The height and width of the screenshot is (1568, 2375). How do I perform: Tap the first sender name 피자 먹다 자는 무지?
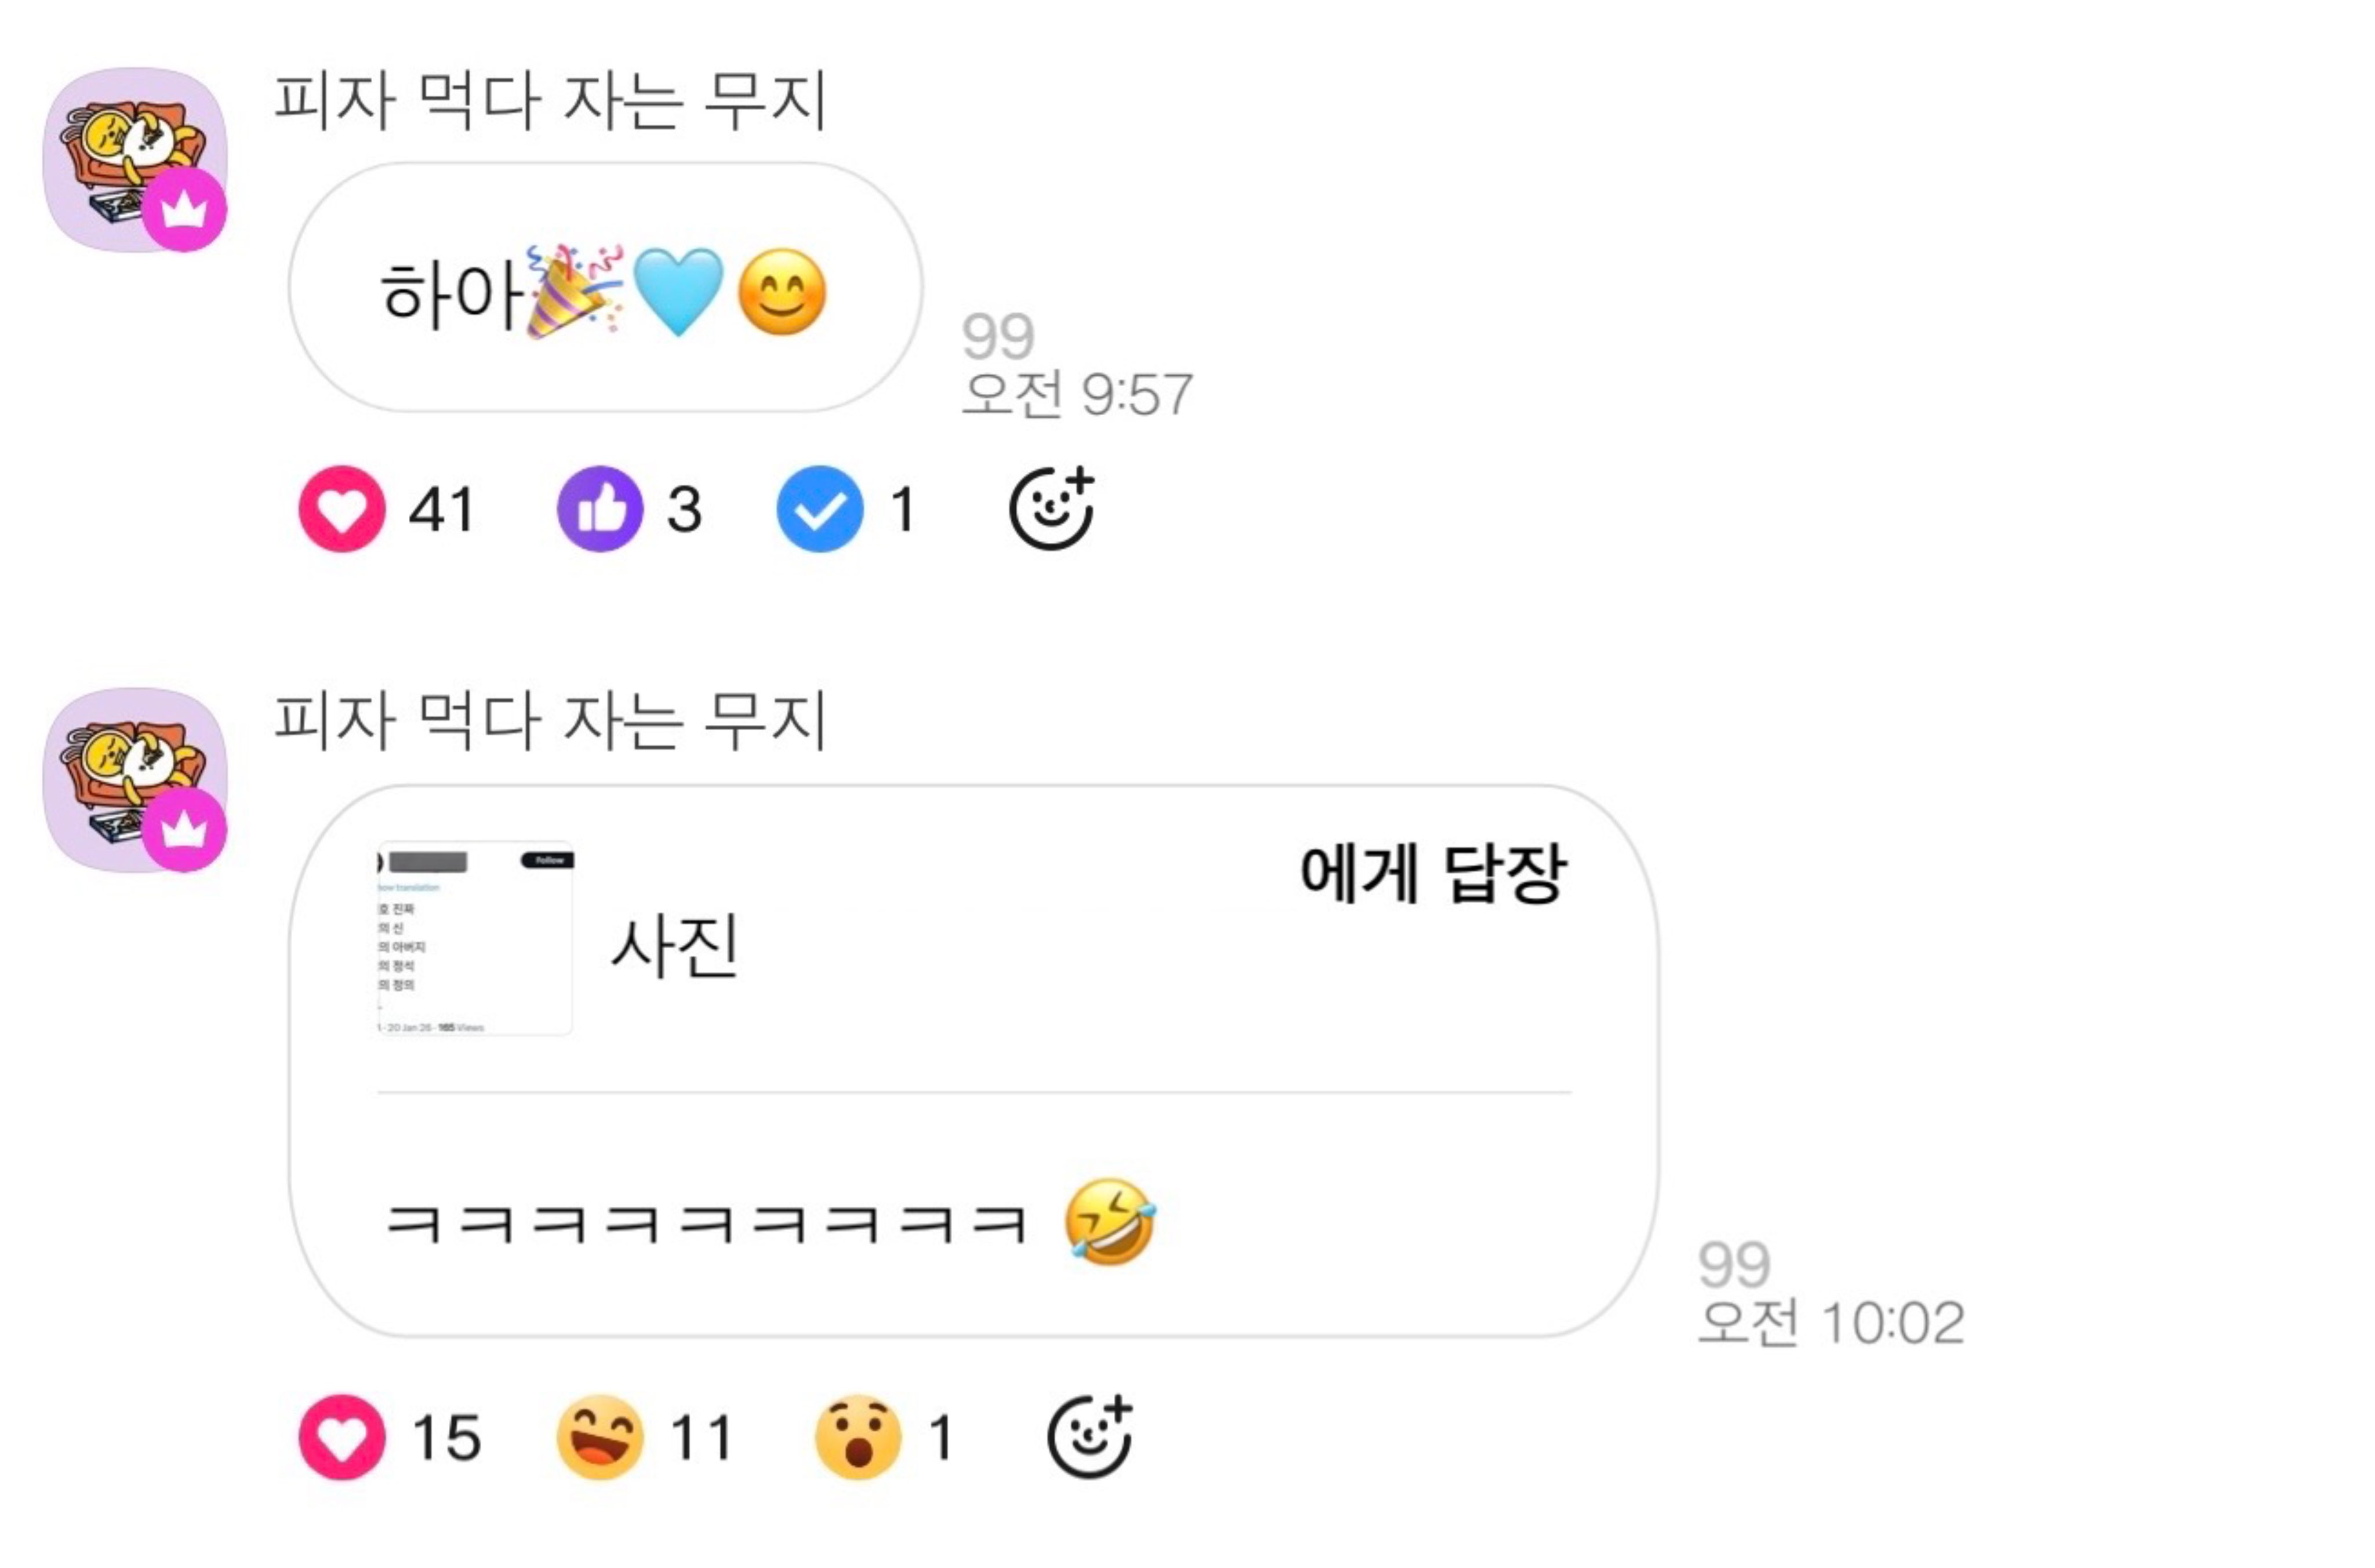tap(550, 100)
